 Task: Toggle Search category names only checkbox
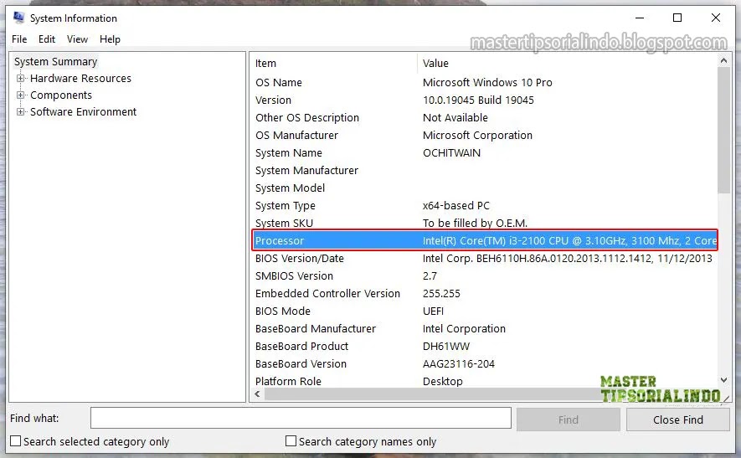click(x=291, y=441)
